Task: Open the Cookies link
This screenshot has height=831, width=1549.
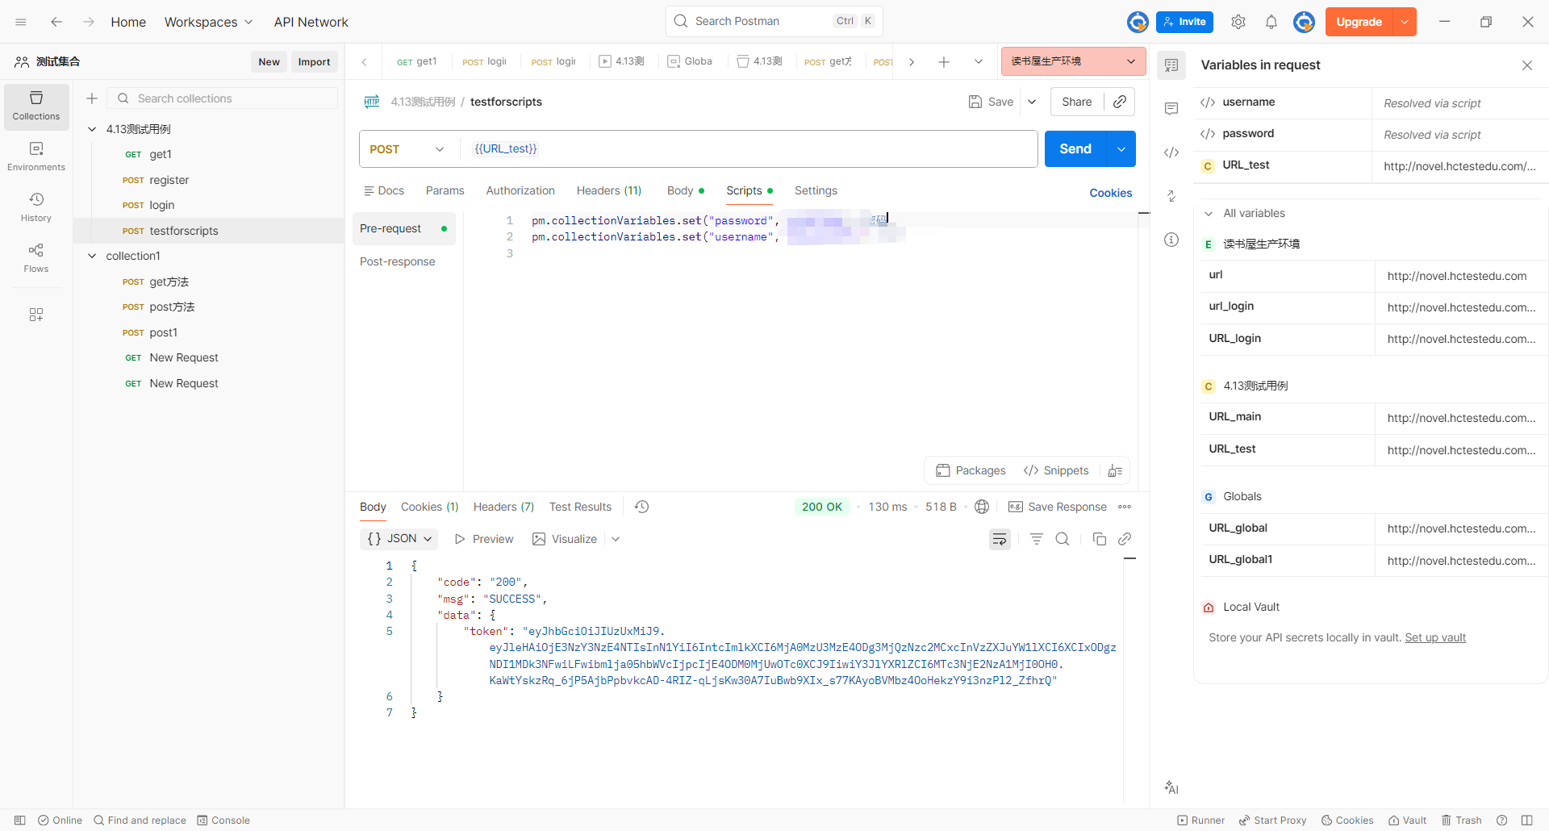Action: pyautogui.click(x=1111, y=193)
